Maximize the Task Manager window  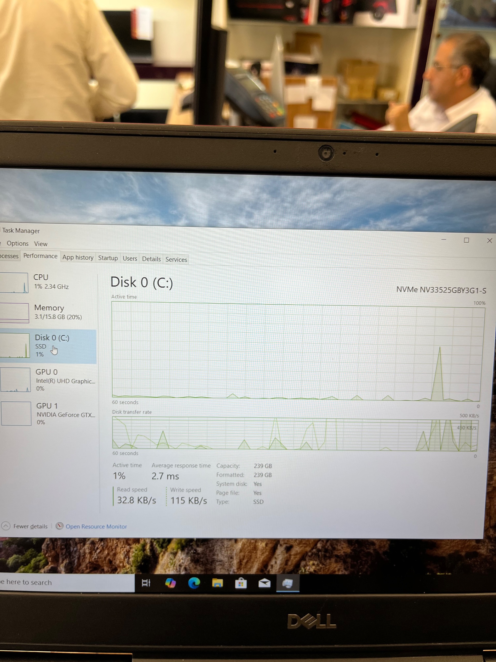[466, 240]
